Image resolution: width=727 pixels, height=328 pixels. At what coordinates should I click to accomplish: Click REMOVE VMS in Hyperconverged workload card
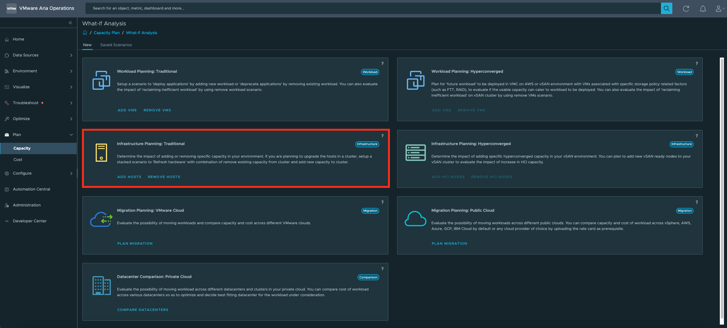(472, 110)
